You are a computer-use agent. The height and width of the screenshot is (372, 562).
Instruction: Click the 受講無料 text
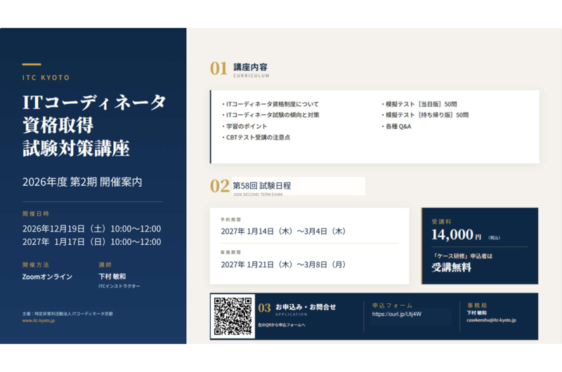point(451,267)
